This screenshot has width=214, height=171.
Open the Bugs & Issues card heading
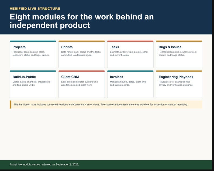[x=170, y=47]
